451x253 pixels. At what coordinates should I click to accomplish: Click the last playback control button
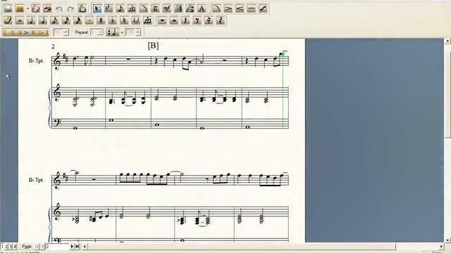tap(47, 32)
